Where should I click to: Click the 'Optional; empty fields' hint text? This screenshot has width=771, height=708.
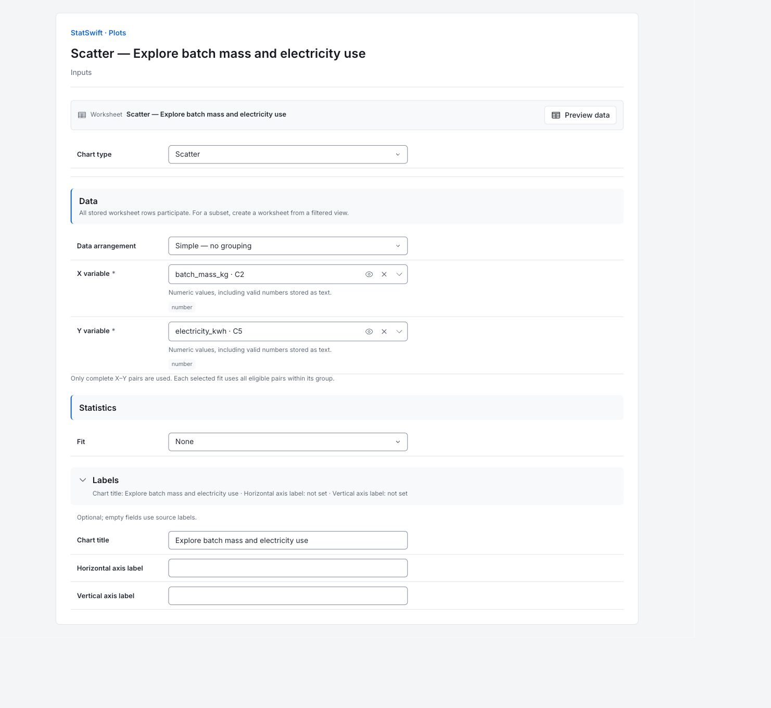pyautogui.click(x=137, y=517)
